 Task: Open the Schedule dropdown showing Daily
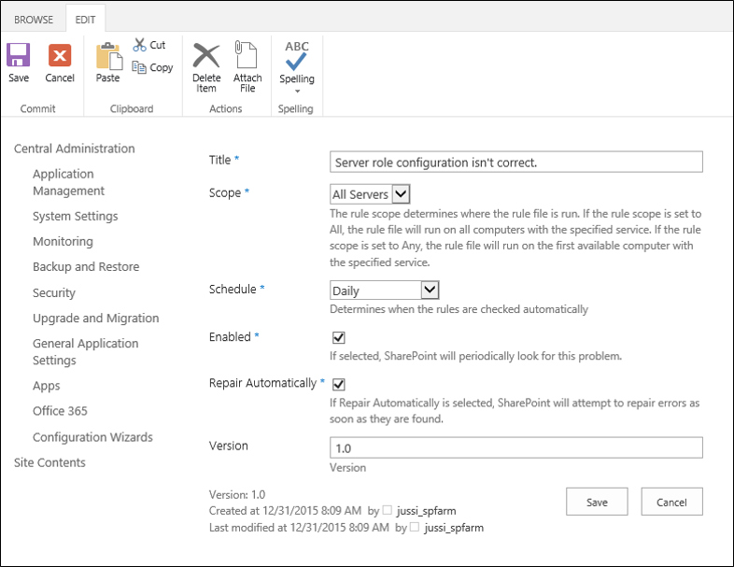coord(385,291)
